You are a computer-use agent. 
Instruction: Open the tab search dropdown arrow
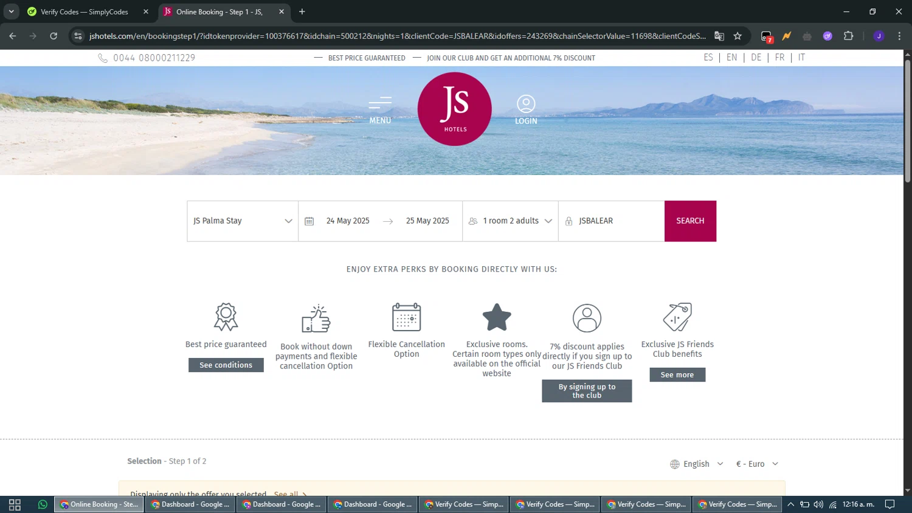click(x=11, y=12)
